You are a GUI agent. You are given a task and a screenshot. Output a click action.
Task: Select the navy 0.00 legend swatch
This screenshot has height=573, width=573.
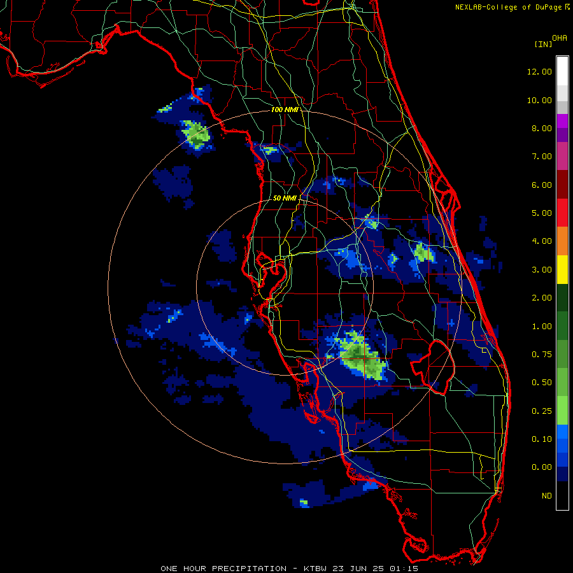[562, 474]
